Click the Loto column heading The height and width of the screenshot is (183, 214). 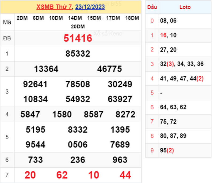pos(185,7)
